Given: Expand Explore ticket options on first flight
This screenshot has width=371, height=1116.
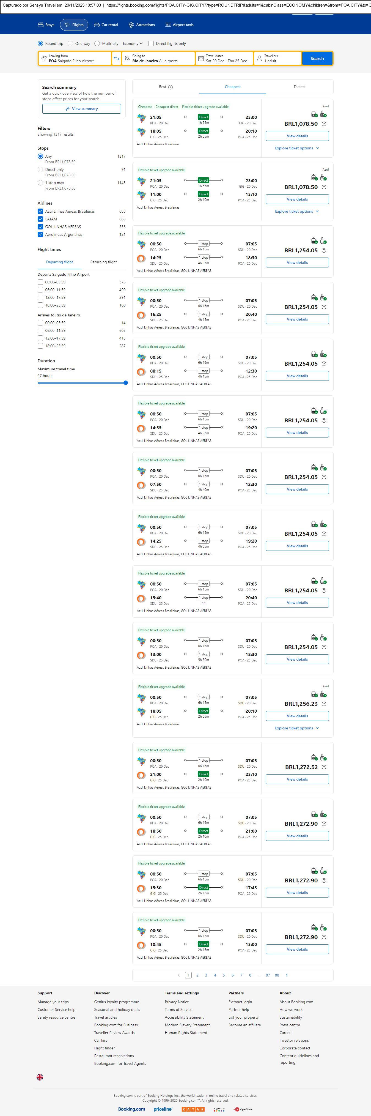Looking at the screenshot, I should click(297, 148).
